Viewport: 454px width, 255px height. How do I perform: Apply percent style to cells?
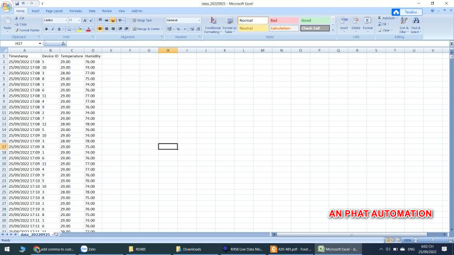point(179,29)
